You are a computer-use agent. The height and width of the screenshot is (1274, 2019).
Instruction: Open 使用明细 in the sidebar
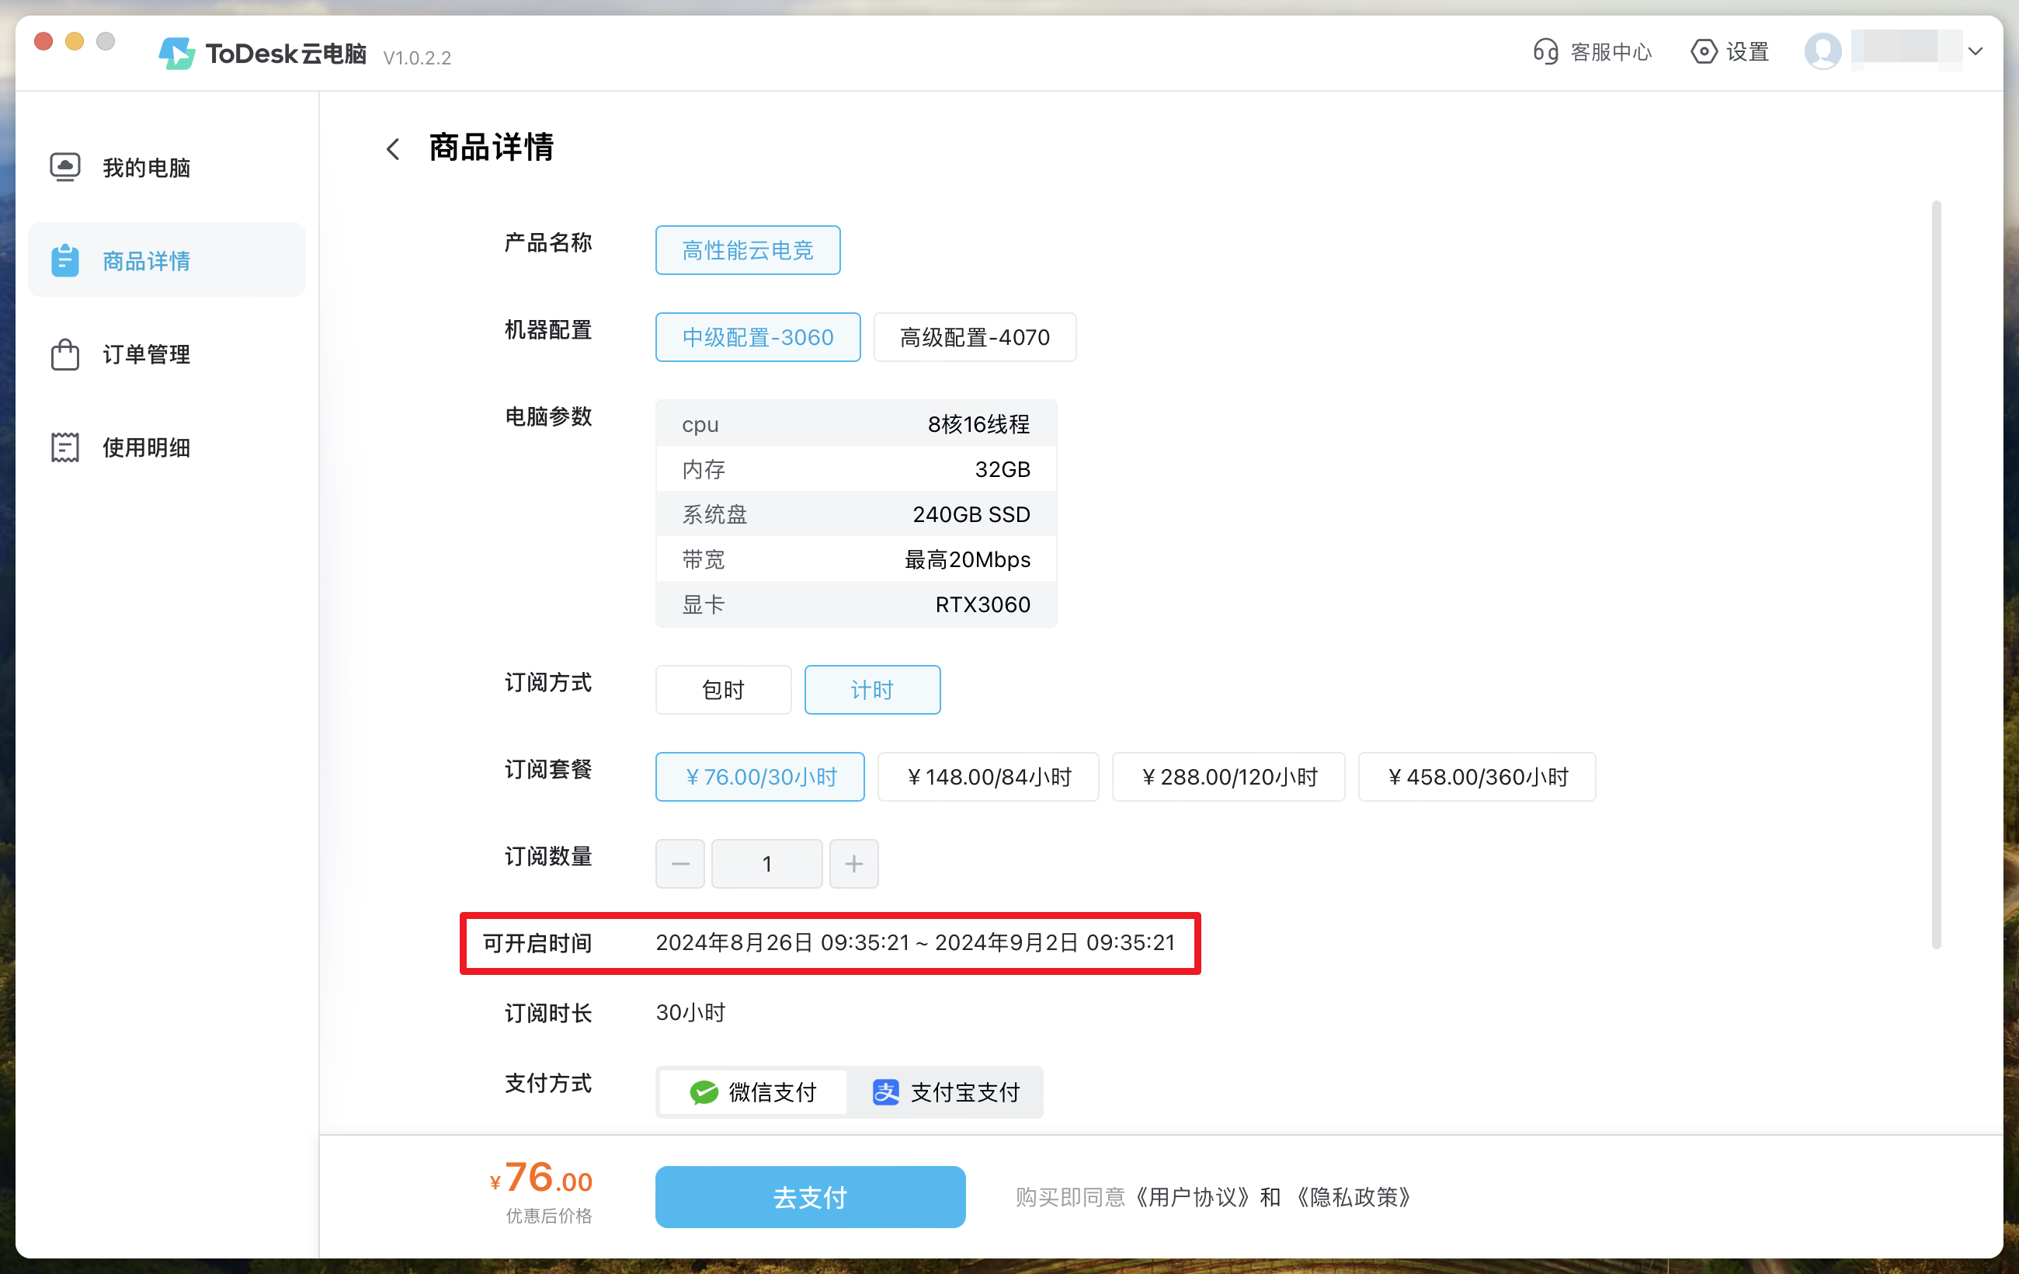click(x=166, y=447)
